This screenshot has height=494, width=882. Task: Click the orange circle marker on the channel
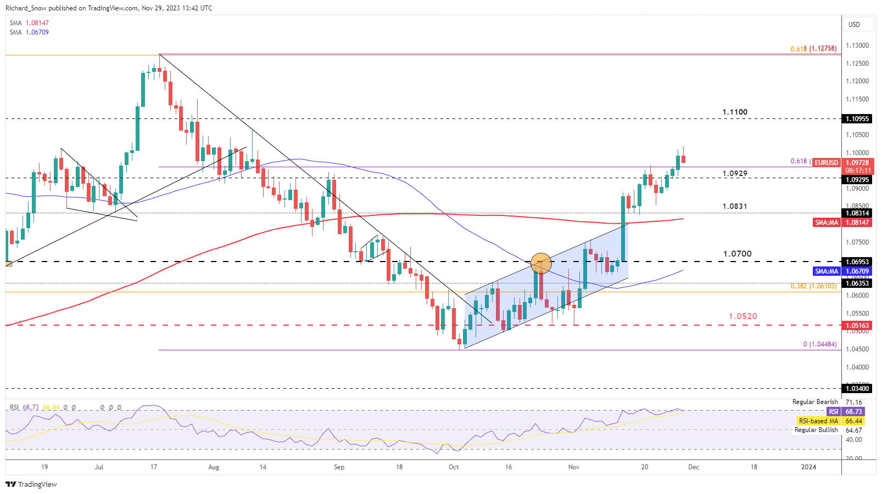542,263
